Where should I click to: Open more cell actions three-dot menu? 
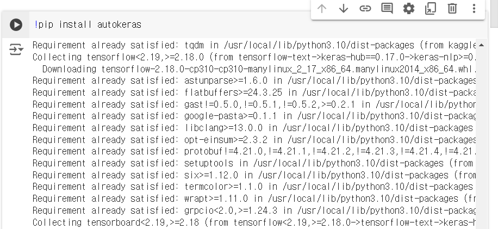point(474,9)
